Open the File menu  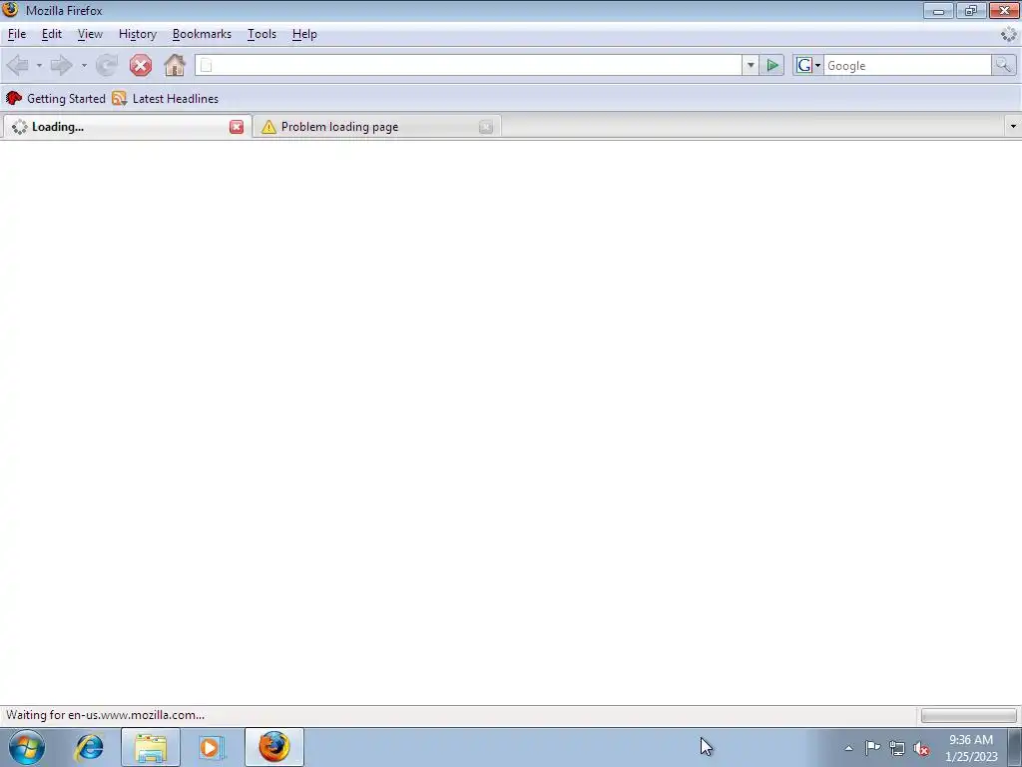pos(17,34)
